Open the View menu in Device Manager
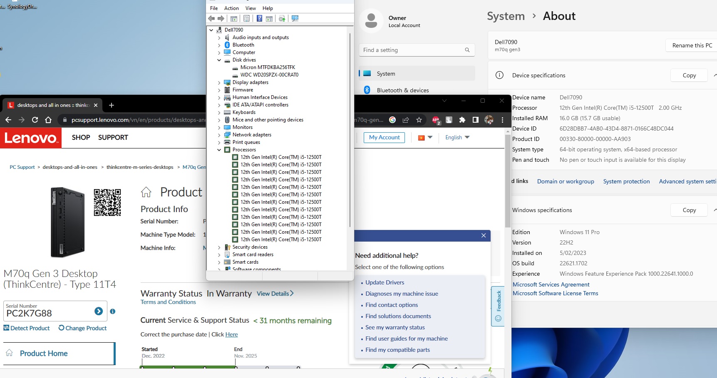717x378 pixels. (x=251, y=8)
